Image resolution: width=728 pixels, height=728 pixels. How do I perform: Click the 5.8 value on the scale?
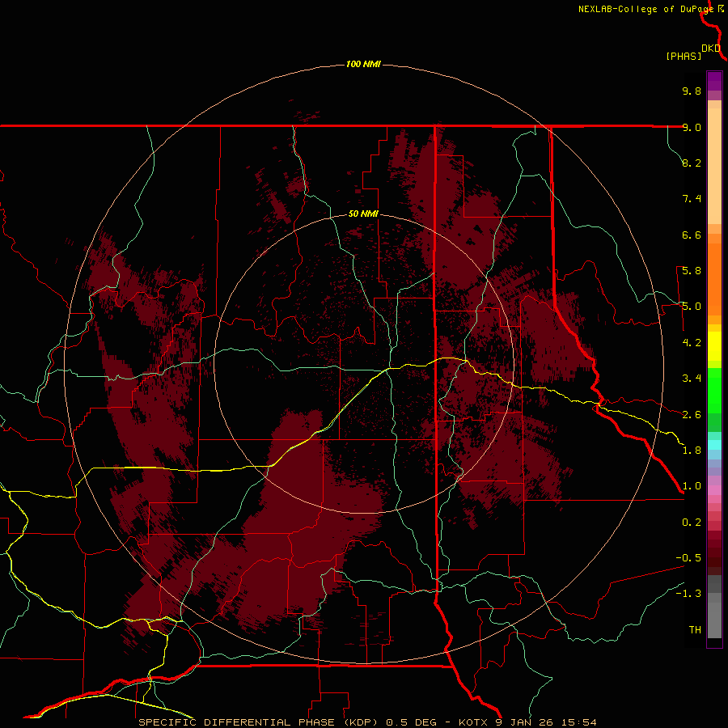(692, 271)
